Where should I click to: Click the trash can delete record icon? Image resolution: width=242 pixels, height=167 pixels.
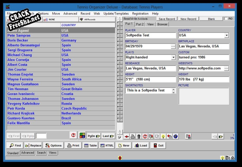coord(139,137)
